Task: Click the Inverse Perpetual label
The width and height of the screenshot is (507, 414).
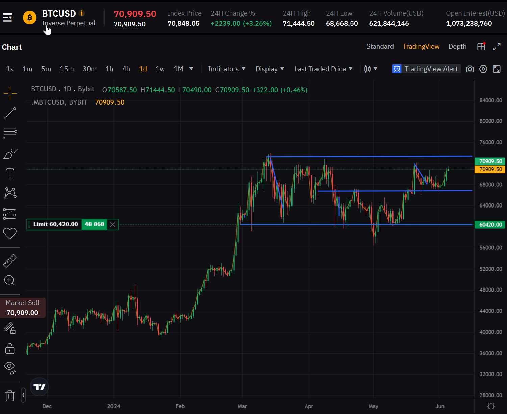Action: point(69,23)
